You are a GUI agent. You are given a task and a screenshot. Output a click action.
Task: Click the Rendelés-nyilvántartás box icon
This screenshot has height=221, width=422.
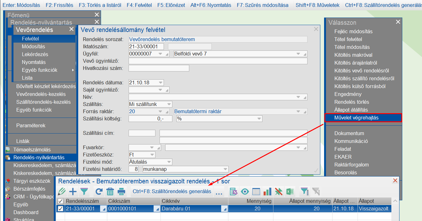[x=8, y=157]
